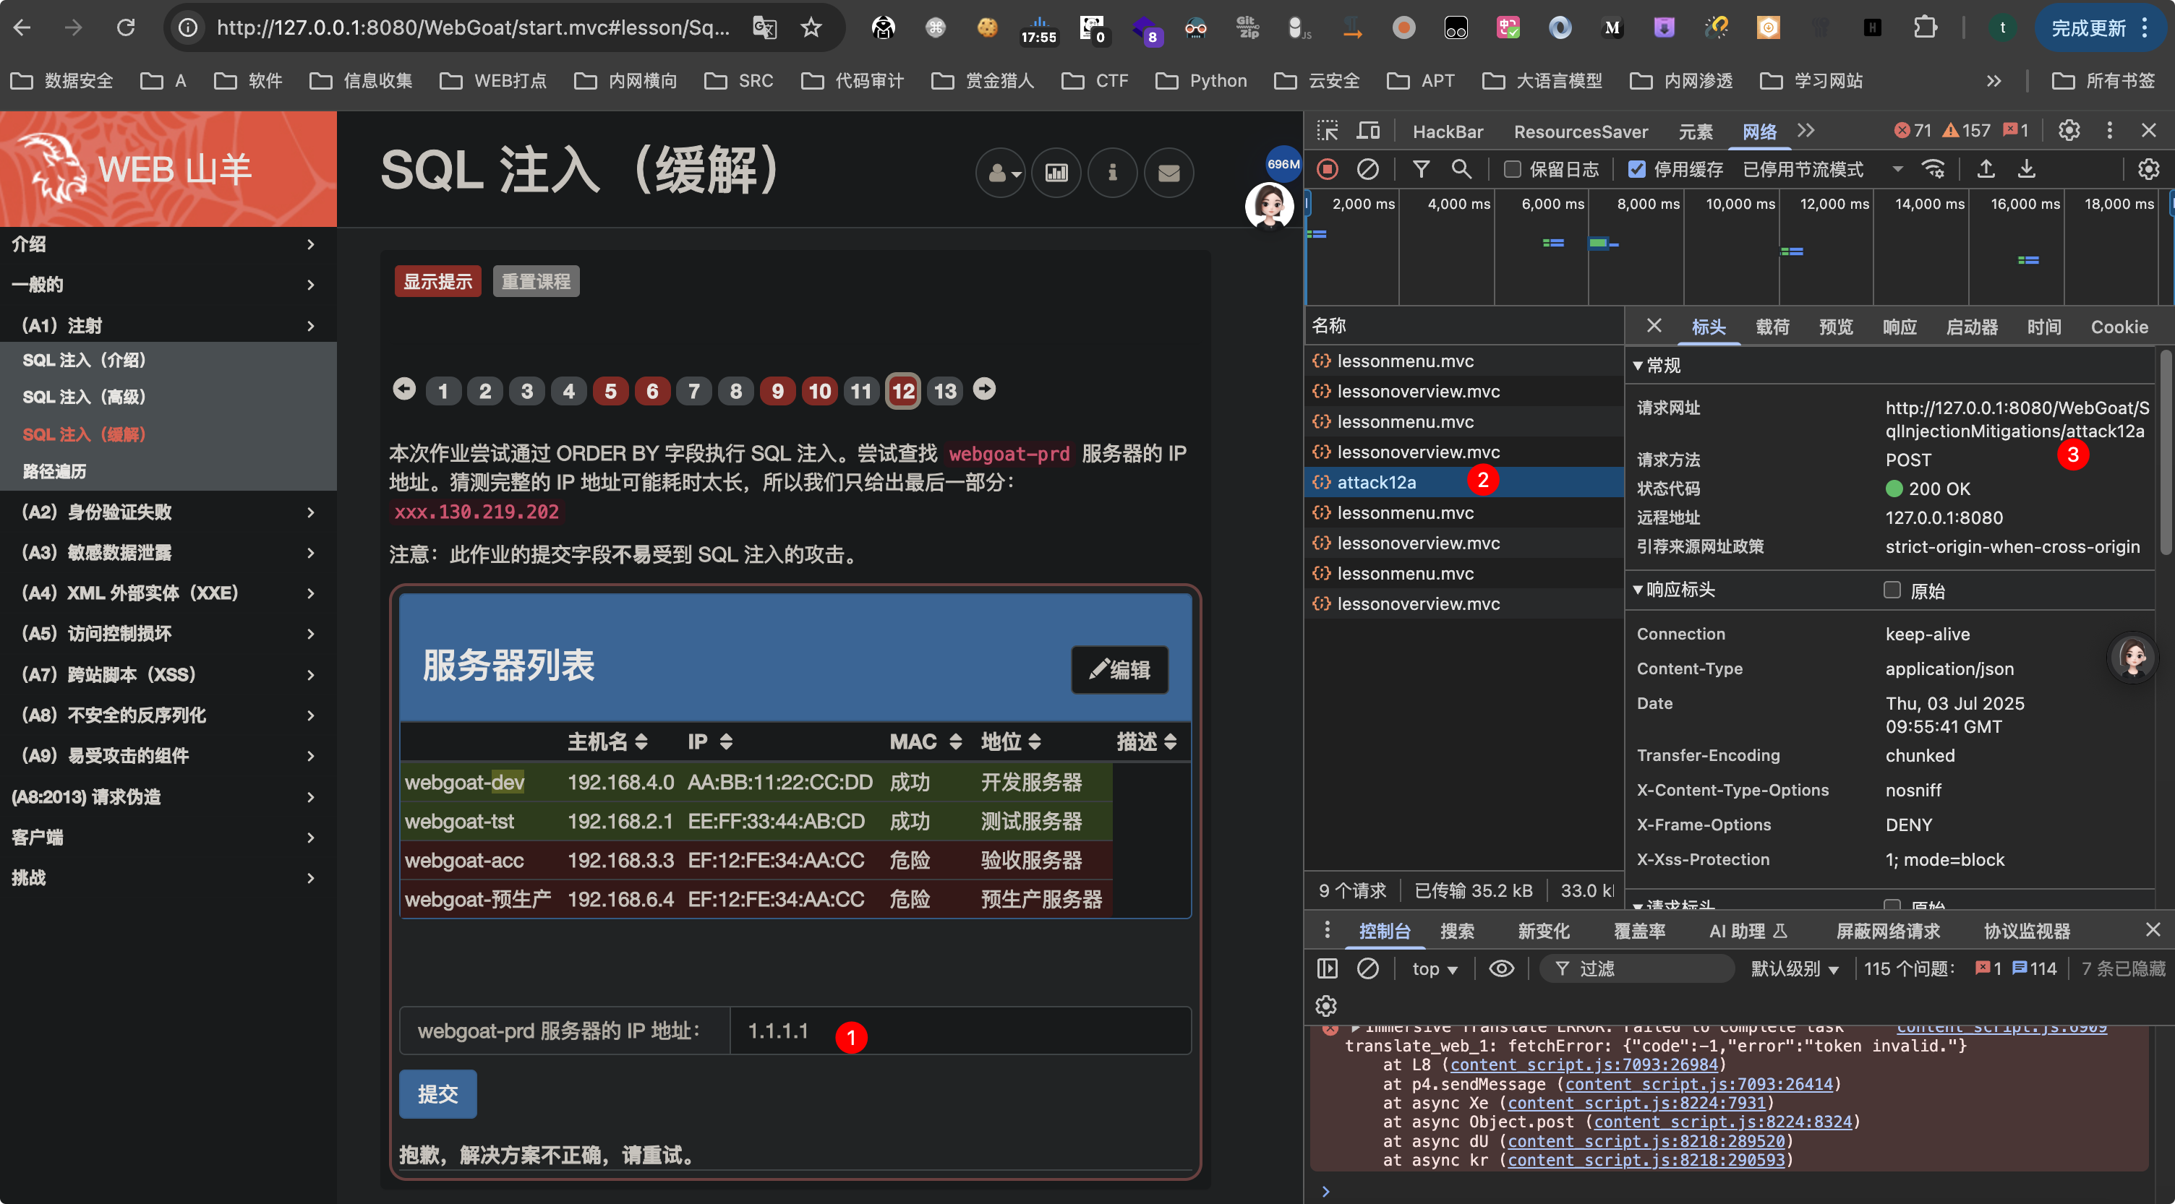Click the 重置课程 button
Image resolution: width=2175 pixels, height=1204 pixels.
536,282
